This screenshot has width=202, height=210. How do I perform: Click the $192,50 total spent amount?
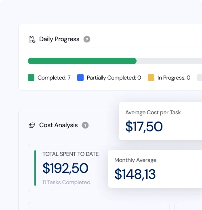(x=65, y=168)
